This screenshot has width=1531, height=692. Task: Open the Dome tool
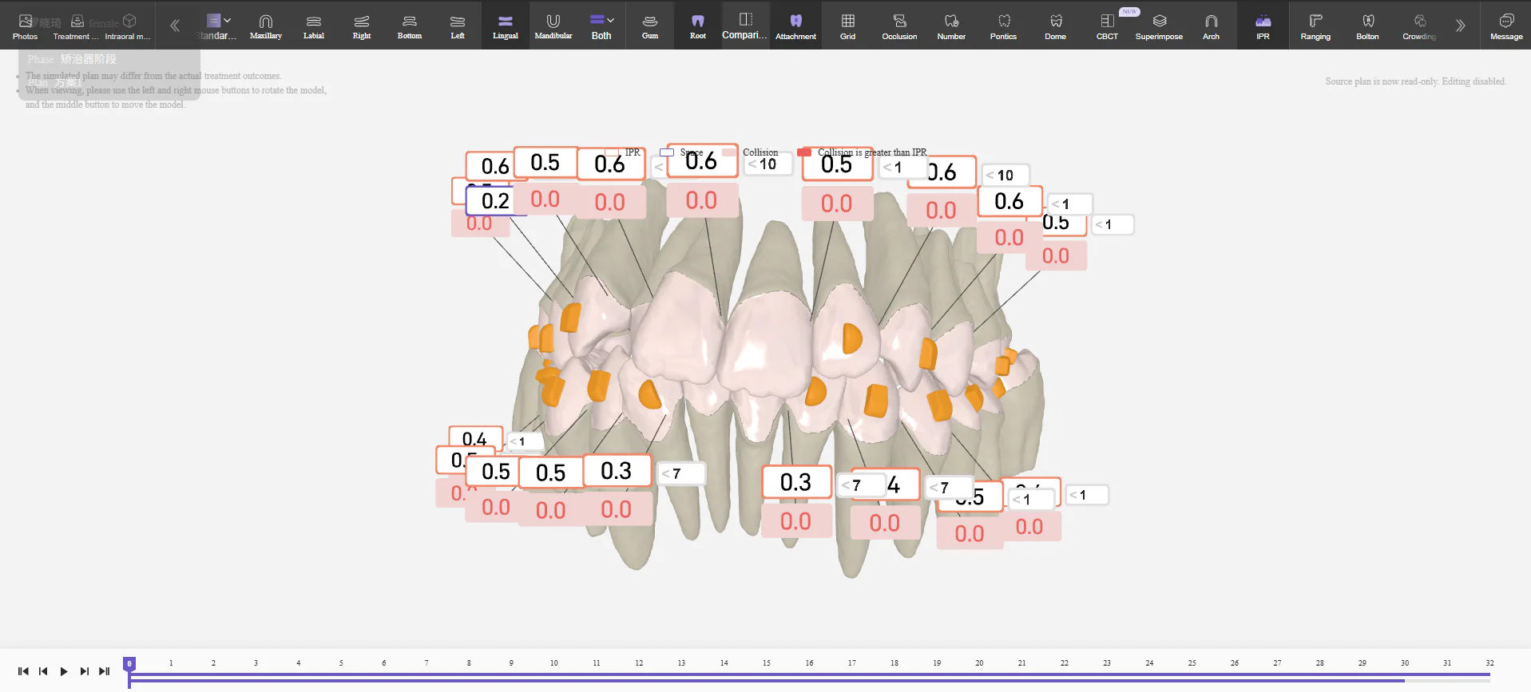coord(1056,26)
